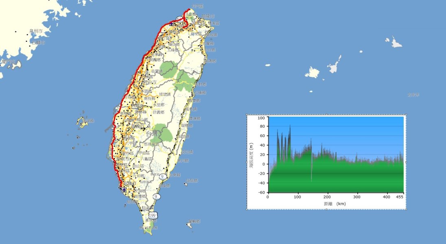Click the 蘭嶼鄉 island label
The width and height of the screenshot is (446, 244).
[194, 222]
